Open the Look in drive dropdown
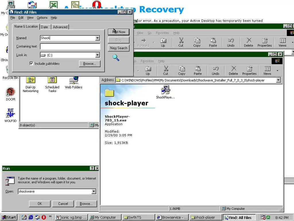This screenshot has height=221, width=294. tap(98, 55)
